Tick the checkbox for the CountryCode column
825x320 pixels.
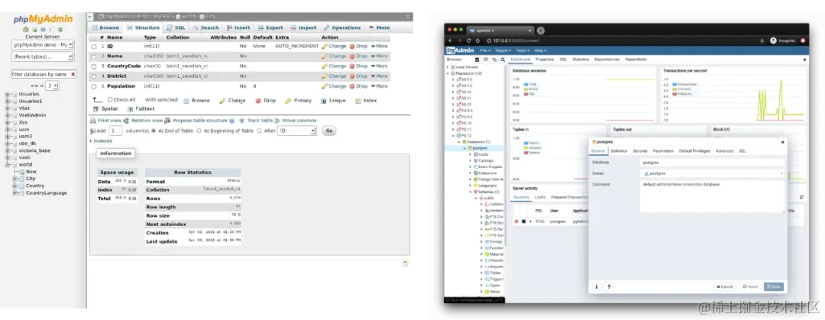click(x=94, y=66)
